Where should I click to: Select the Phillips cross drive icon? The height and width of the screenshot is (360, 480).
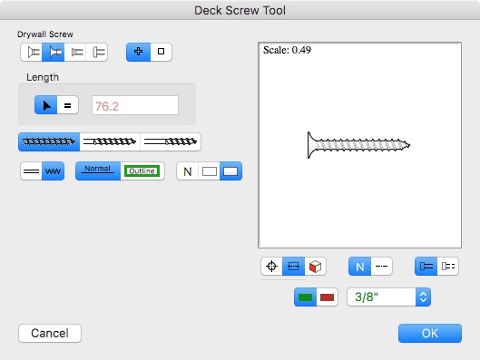tap(138, 52)
